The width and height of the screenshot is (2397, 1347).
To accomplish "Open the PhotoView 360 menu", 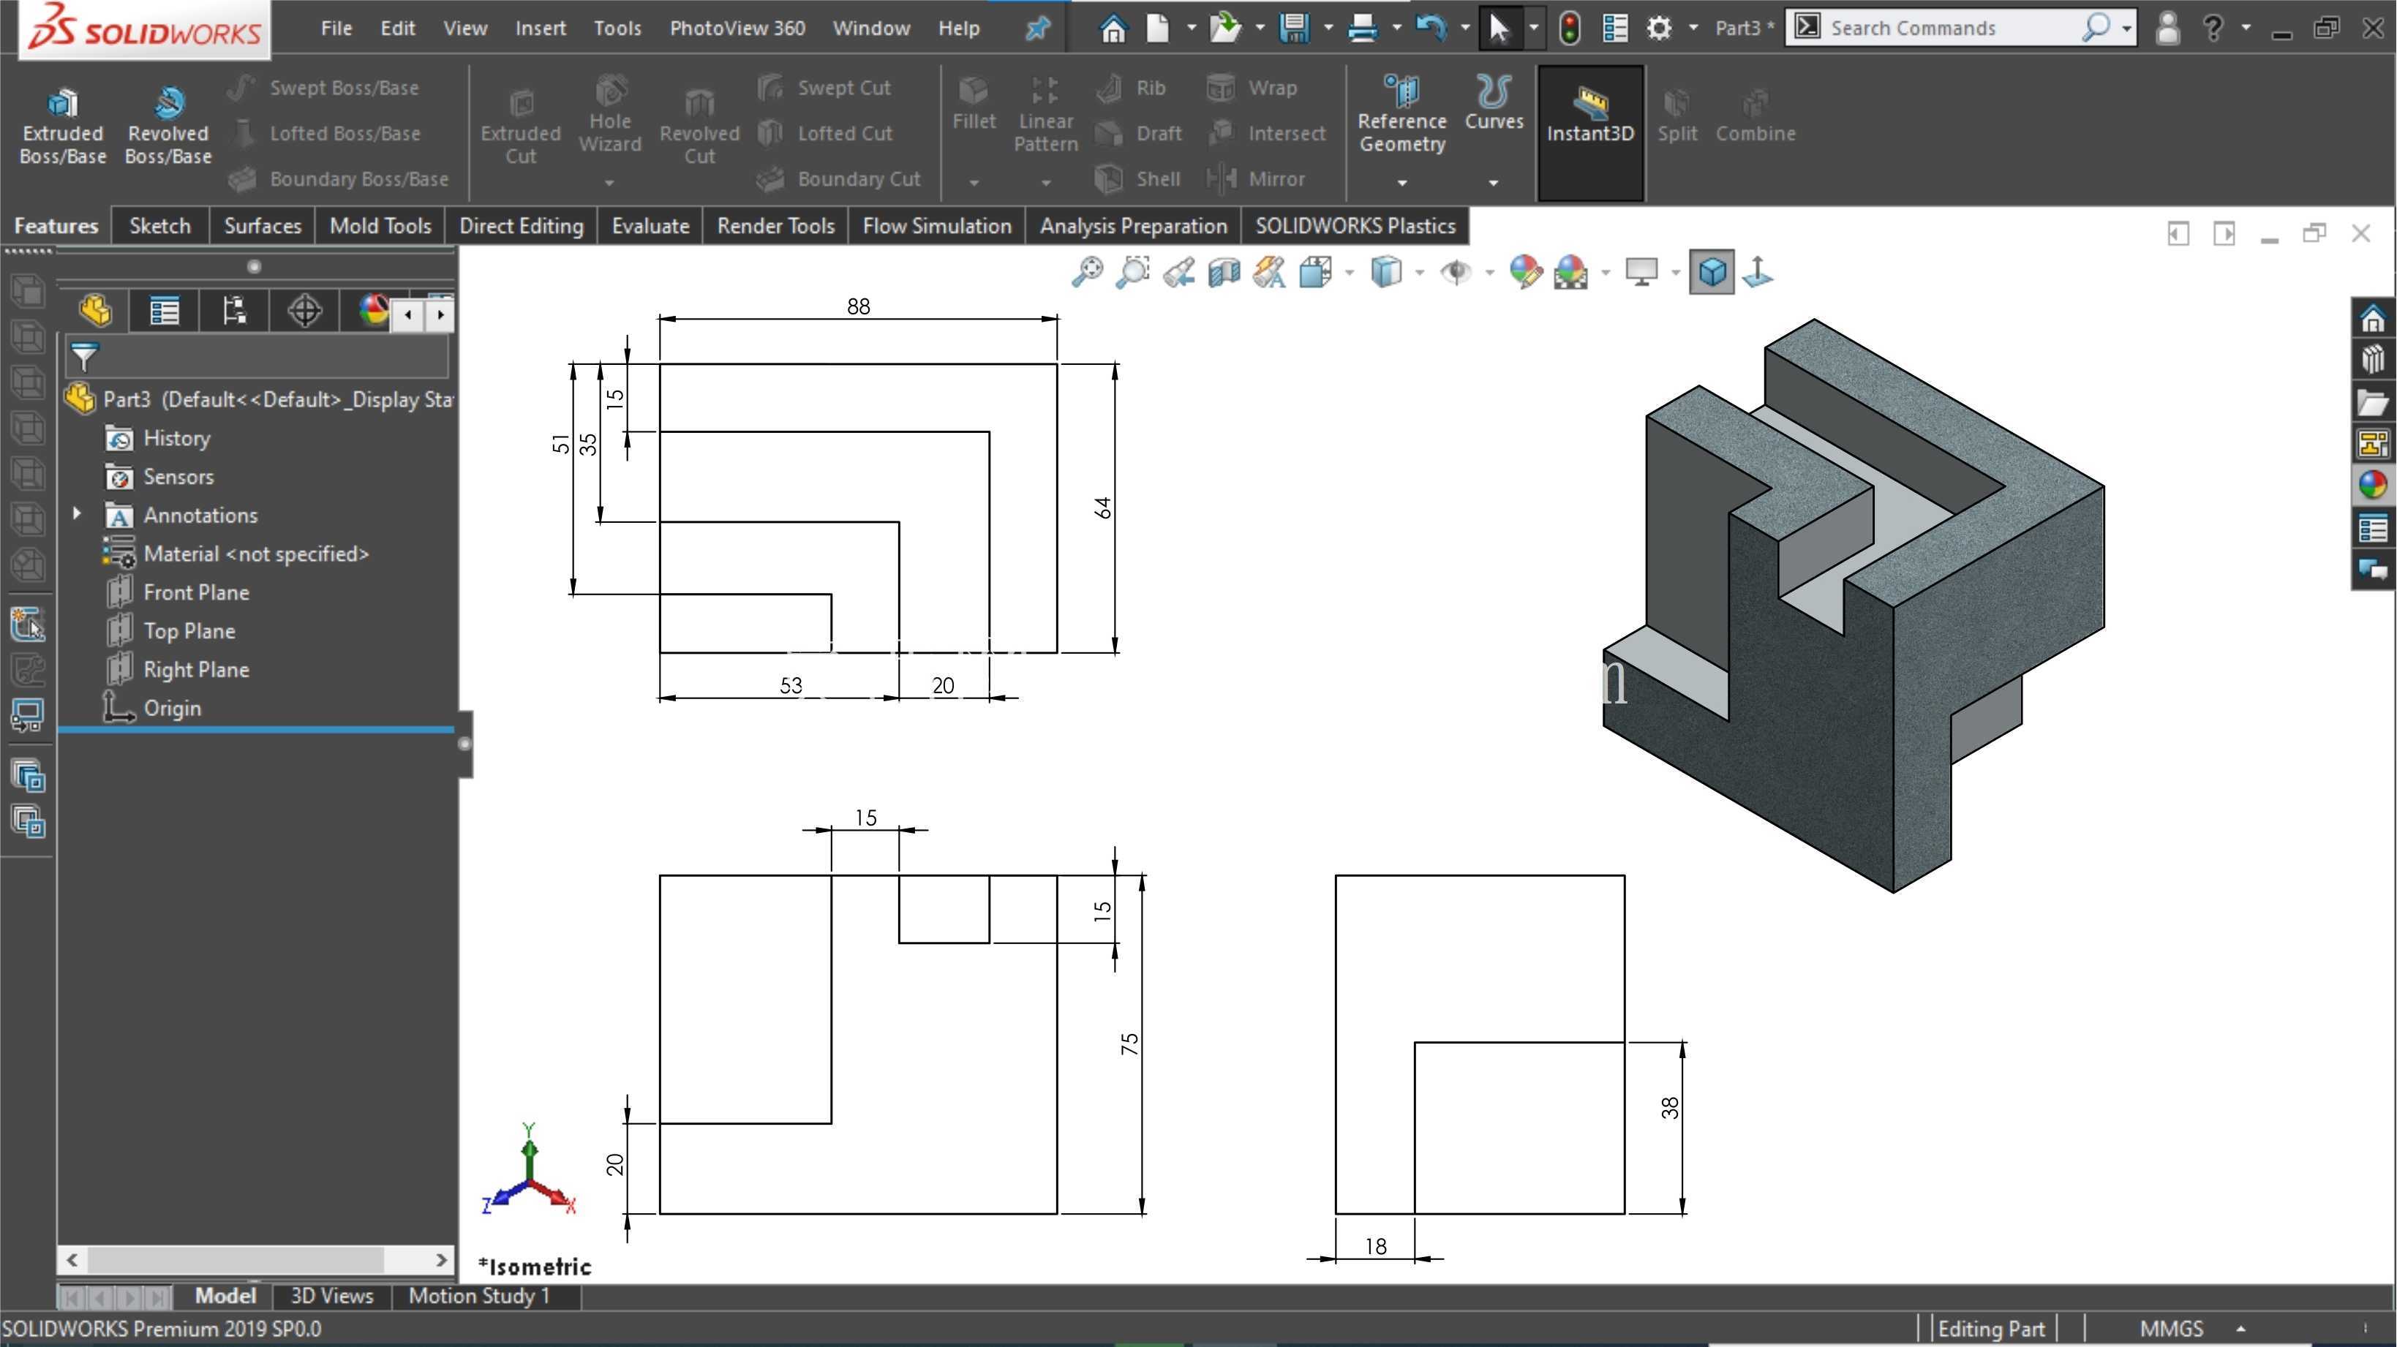I will [737, 28].
